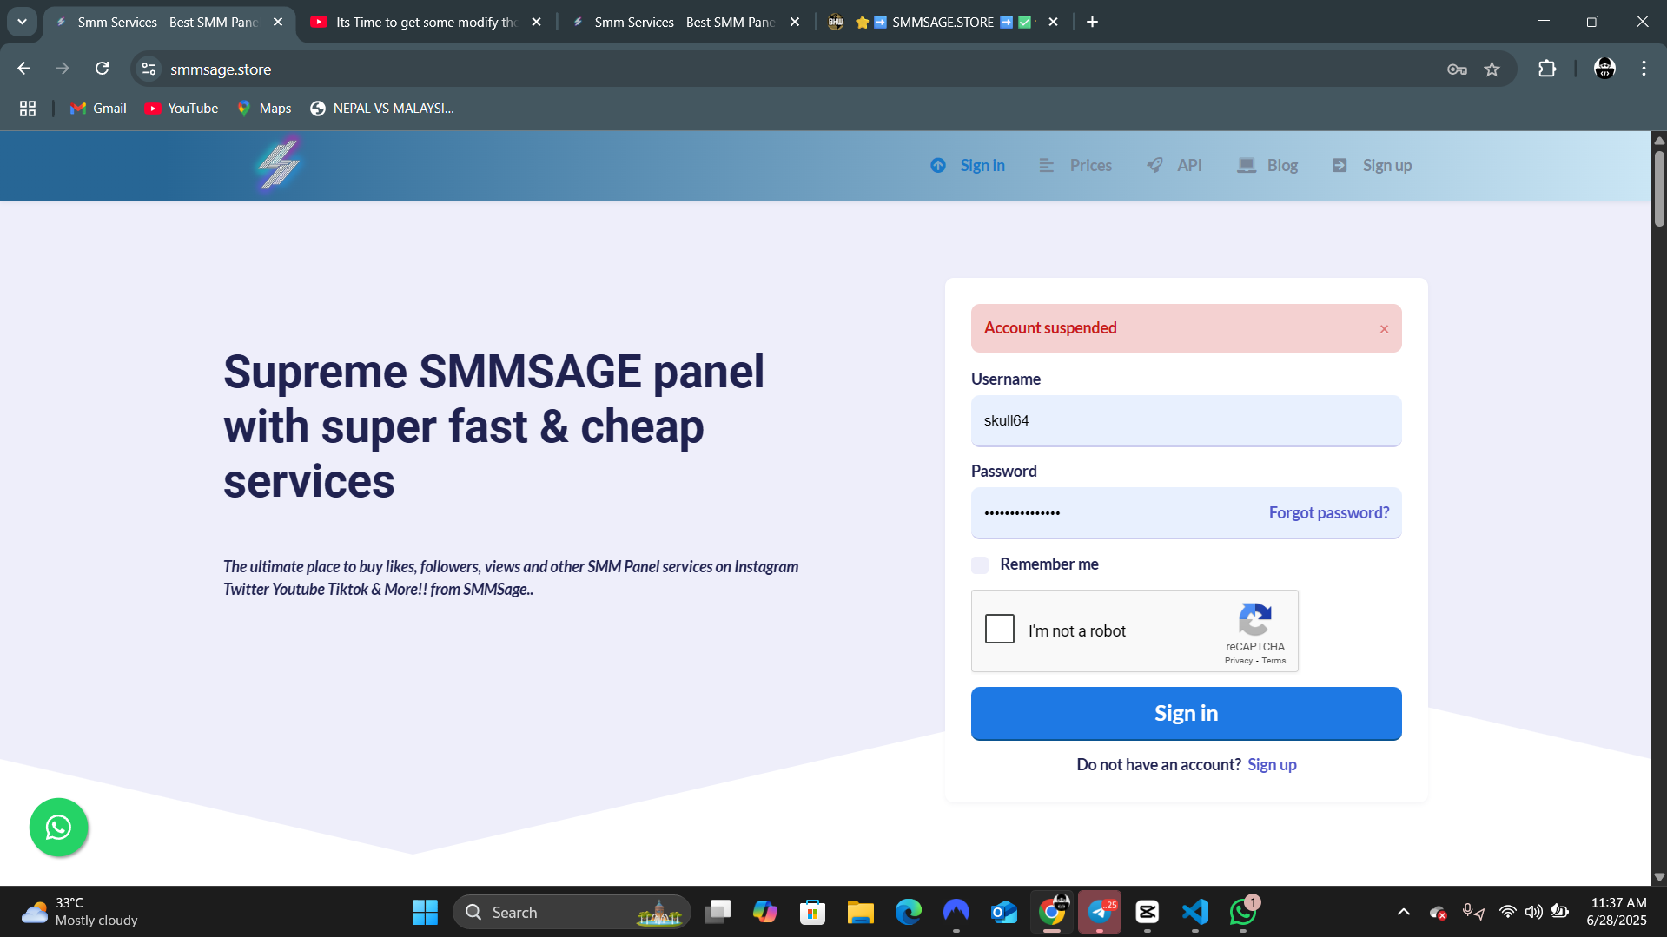Open Copilot from the taskbar
The width and height of the screenshot is (1667, 937).
click(x=764, y=912)
